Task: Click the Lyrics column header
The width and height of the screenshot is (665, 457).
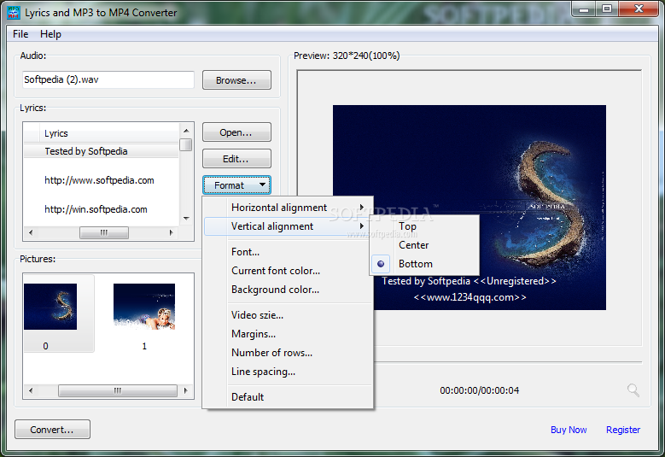Action: 110,133
